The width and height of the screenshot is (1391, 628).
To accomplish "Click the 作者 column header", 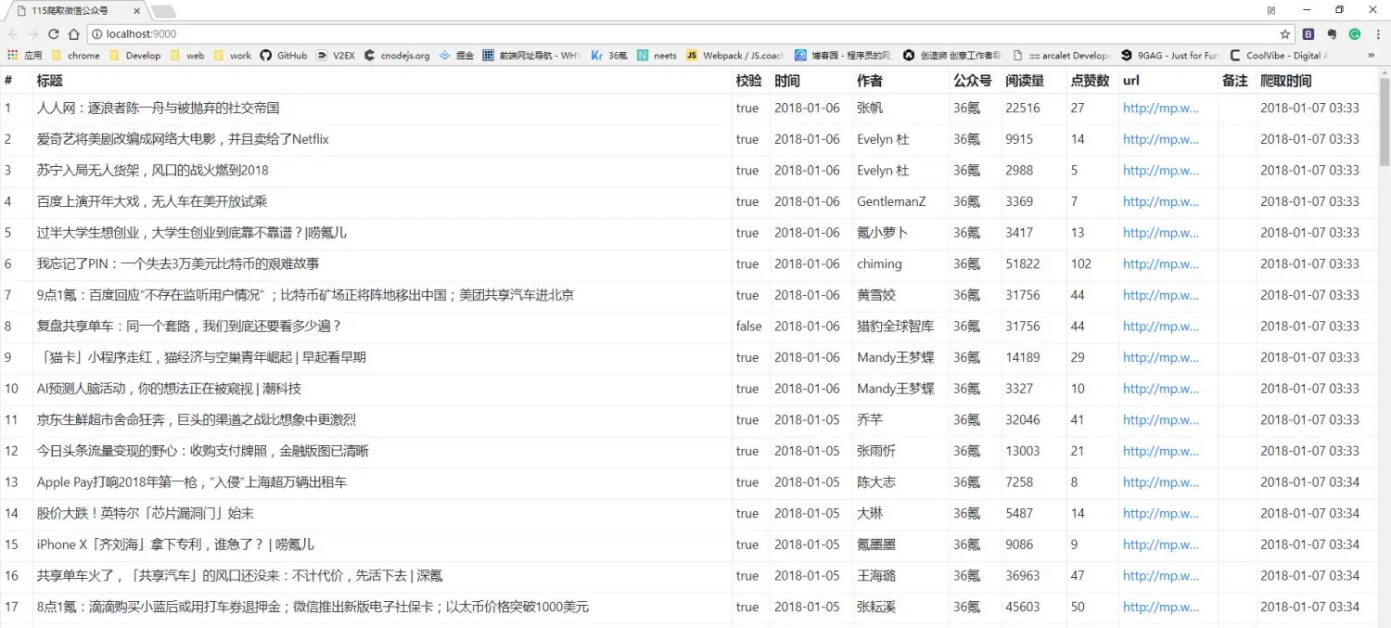I will pos(870,81).
